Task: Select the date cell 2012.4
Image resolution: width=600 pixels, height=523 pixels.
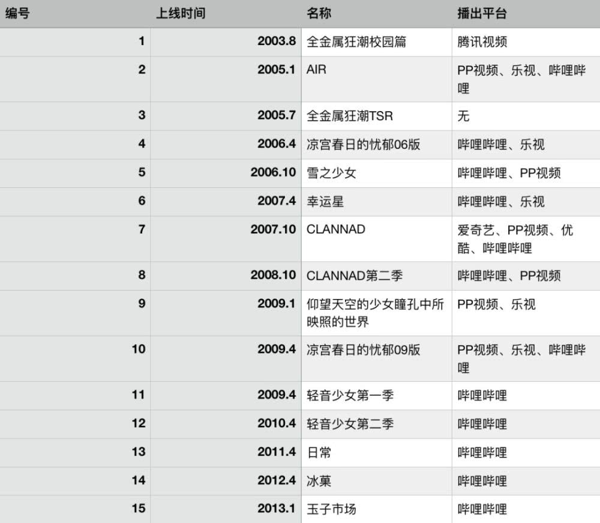Action: (226, 481)
